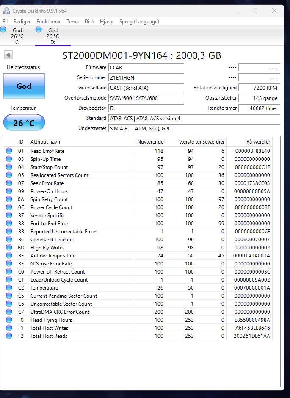Image resolution: width=290 pixels, height=398 pixels.
Task: Open the Sprog (Language) menu
Action: point(139,22)
